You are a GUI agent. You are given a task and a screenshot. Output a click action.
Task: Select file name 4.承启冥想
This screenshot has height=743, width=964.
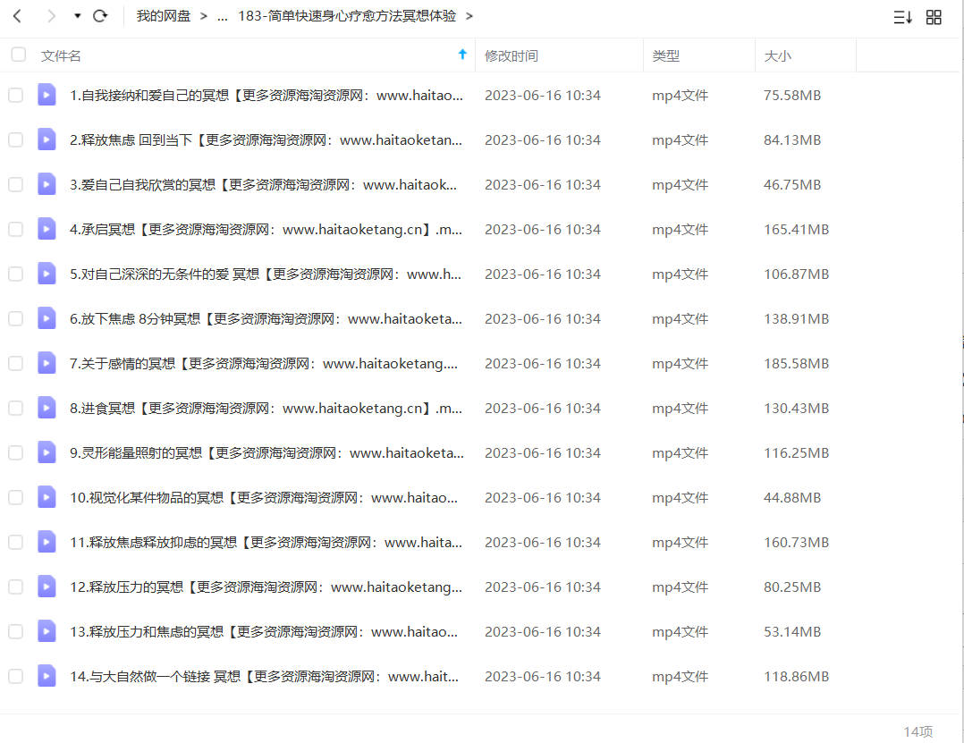pyautogui.click(x=266, y=229)
